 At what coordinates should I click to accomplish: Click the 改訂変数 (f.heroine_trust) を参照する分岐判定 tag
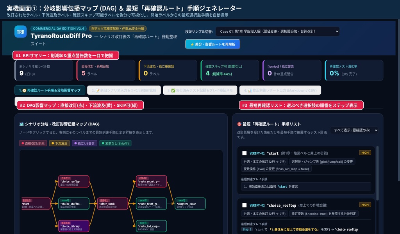tap(324, 214)
